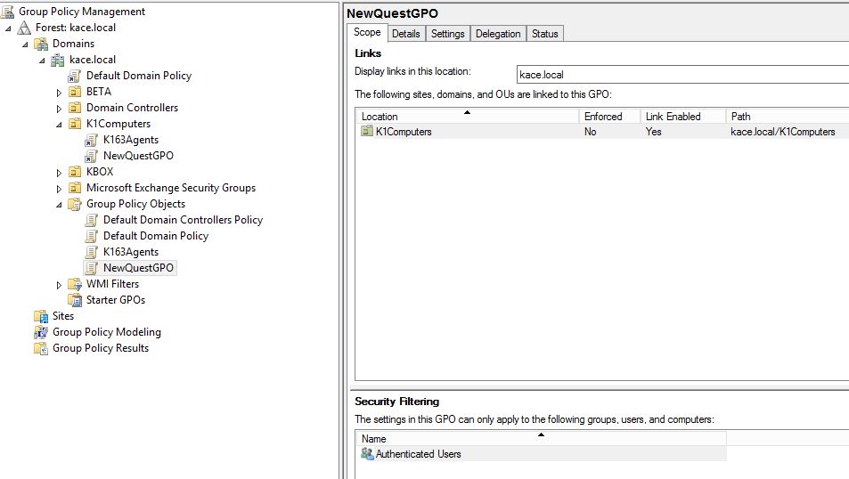849x479 pixels.
Task: Sort links by Location column header
Action: click(467, 116)
